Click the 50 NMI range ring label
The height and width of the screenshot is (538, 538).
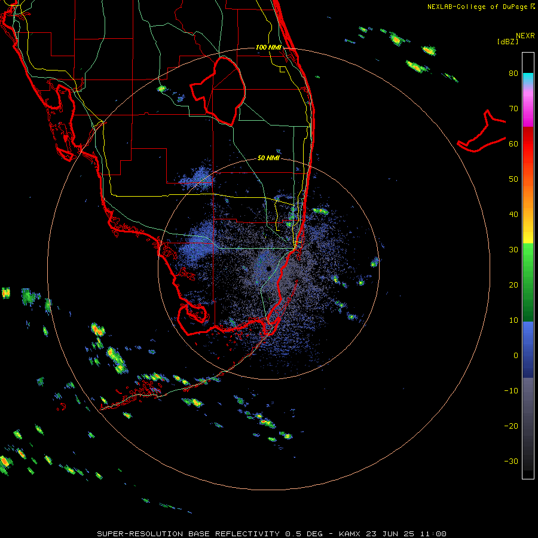(x=268, y=158)
